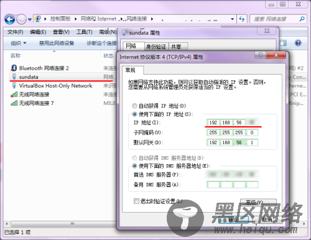Click the 子网掩码 input field
This screenshot has width=311, height=240.
[x=232, y=132]
